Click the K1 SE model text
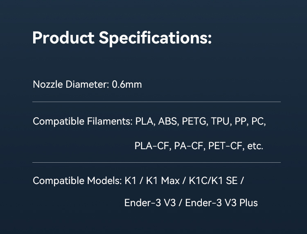Image resolution: width=307 pixels, height=234 pixels. tap(225, 180)
